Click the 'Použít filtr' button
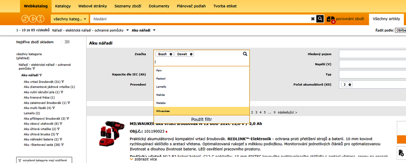 click(x=202, y=119)
